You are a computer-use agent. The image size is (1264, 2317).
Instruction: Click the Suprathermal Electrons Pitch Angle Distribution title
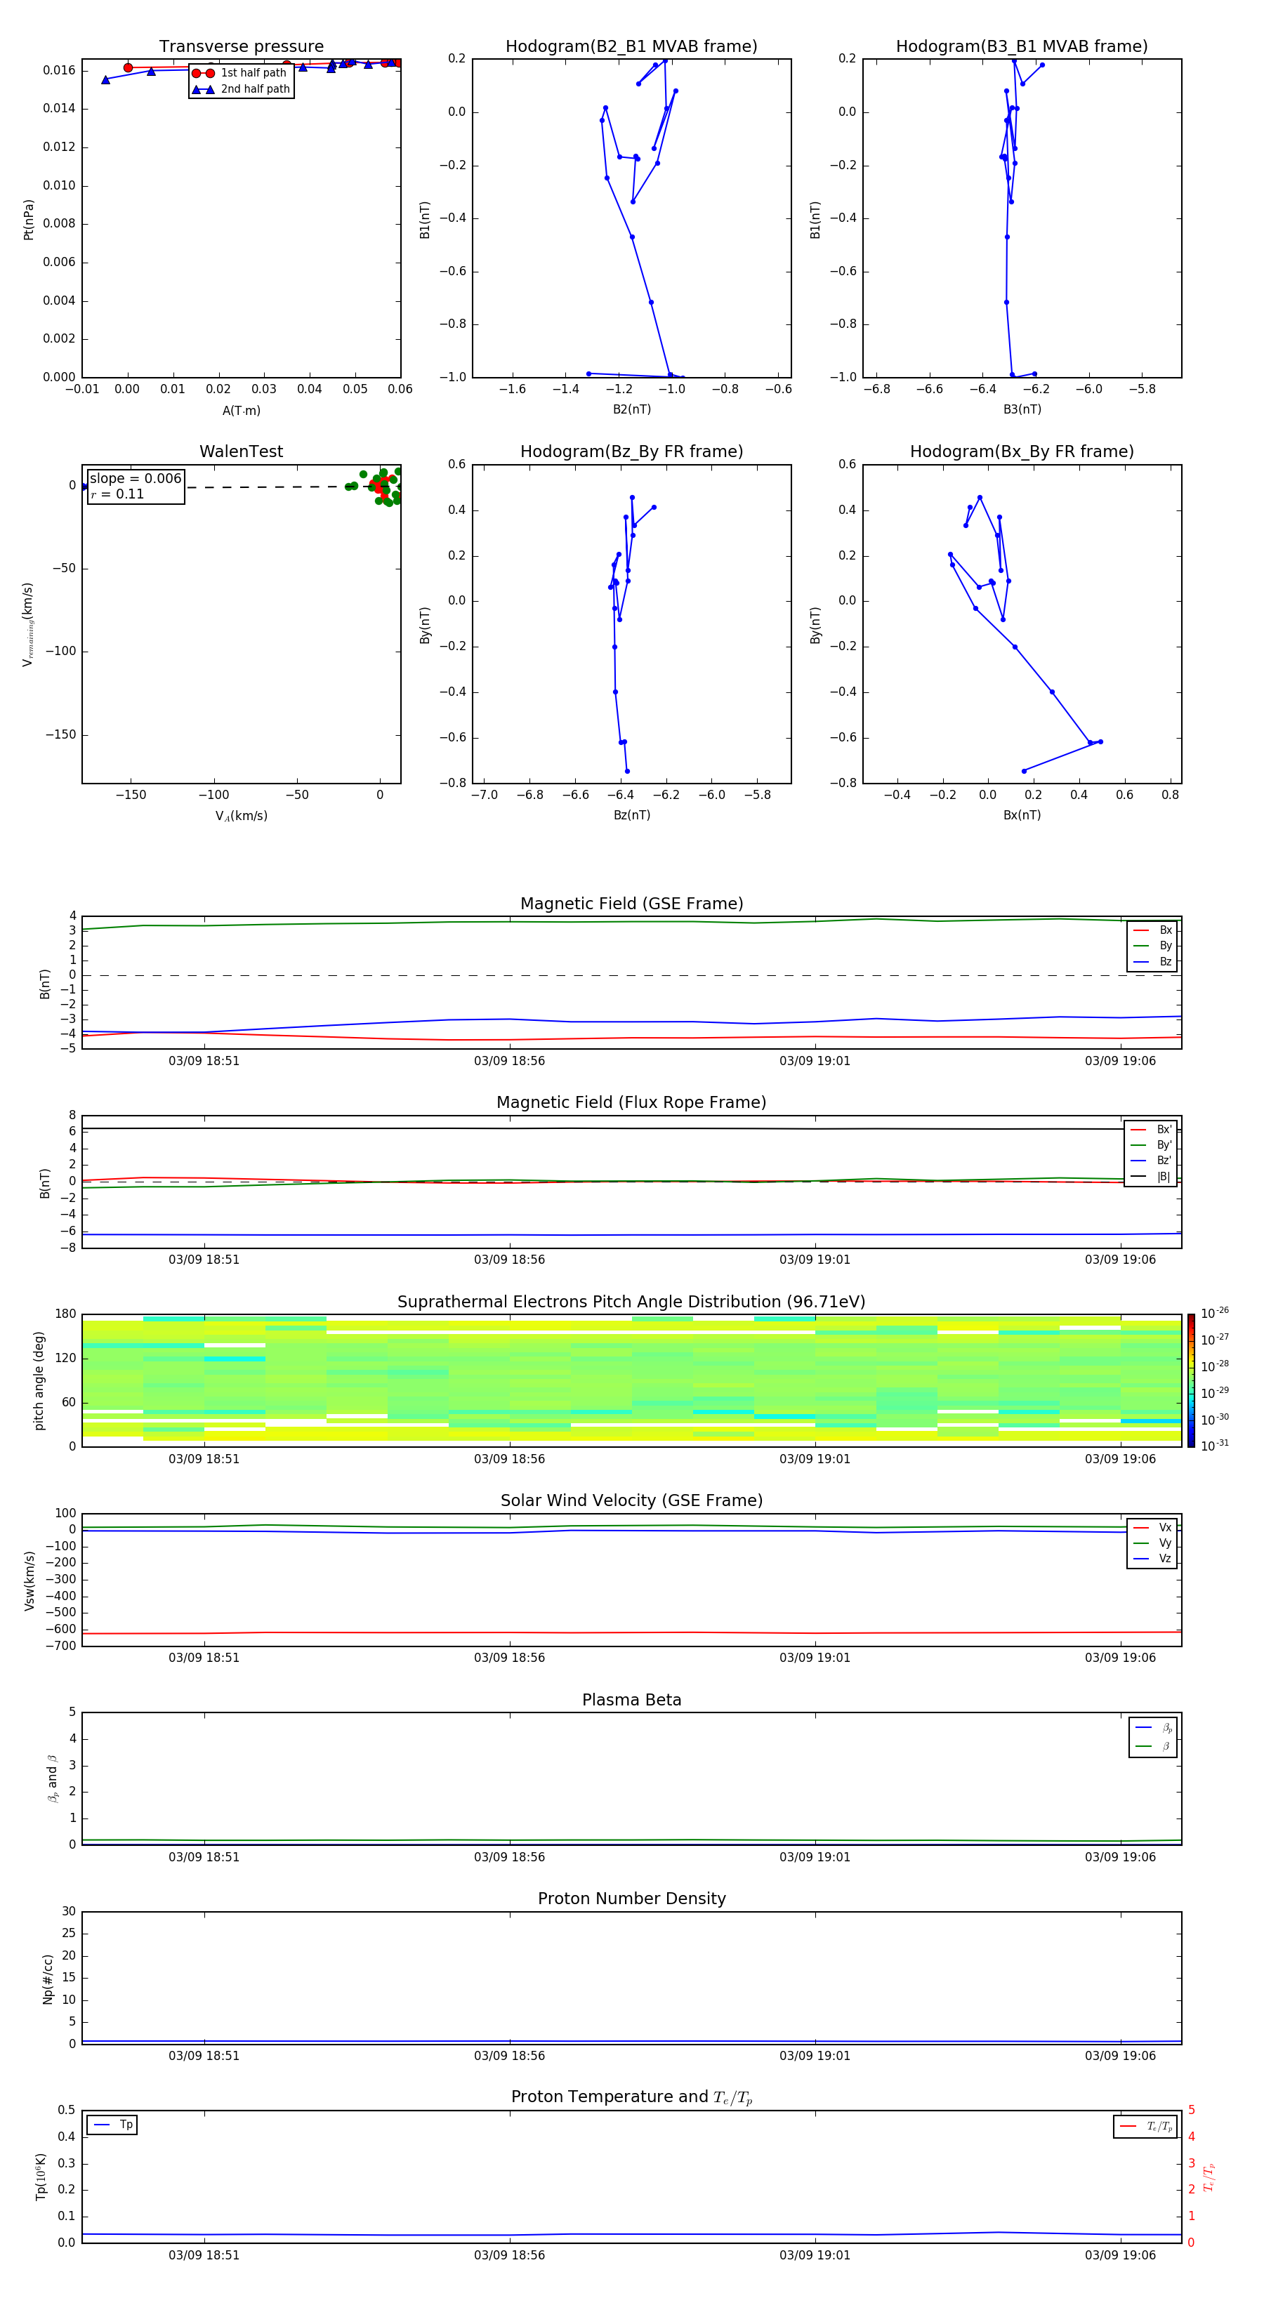point(631,1302)
